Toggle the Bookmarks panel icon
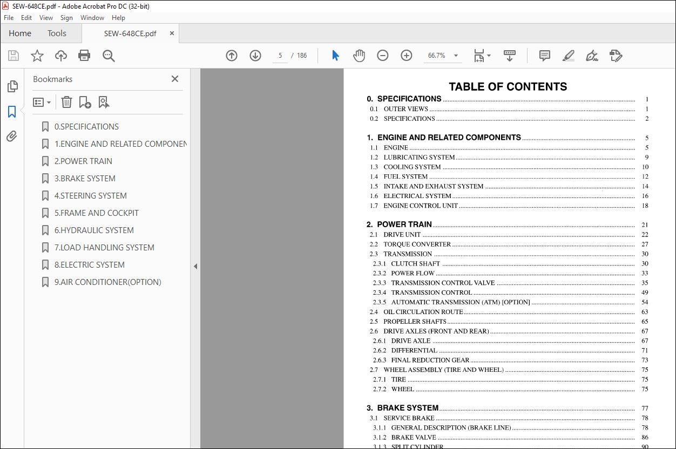 [x=12, y=112]
